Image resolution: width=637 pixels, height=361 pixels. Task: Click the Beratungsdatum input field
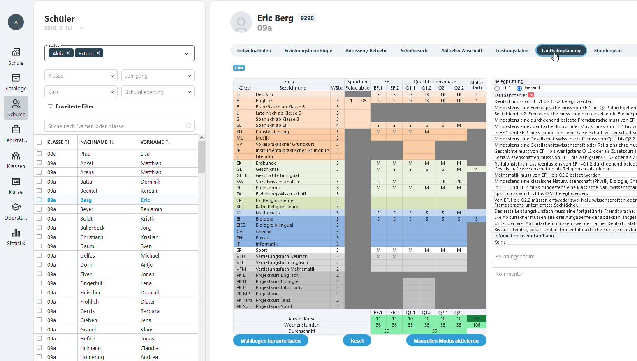pos(564,256)
